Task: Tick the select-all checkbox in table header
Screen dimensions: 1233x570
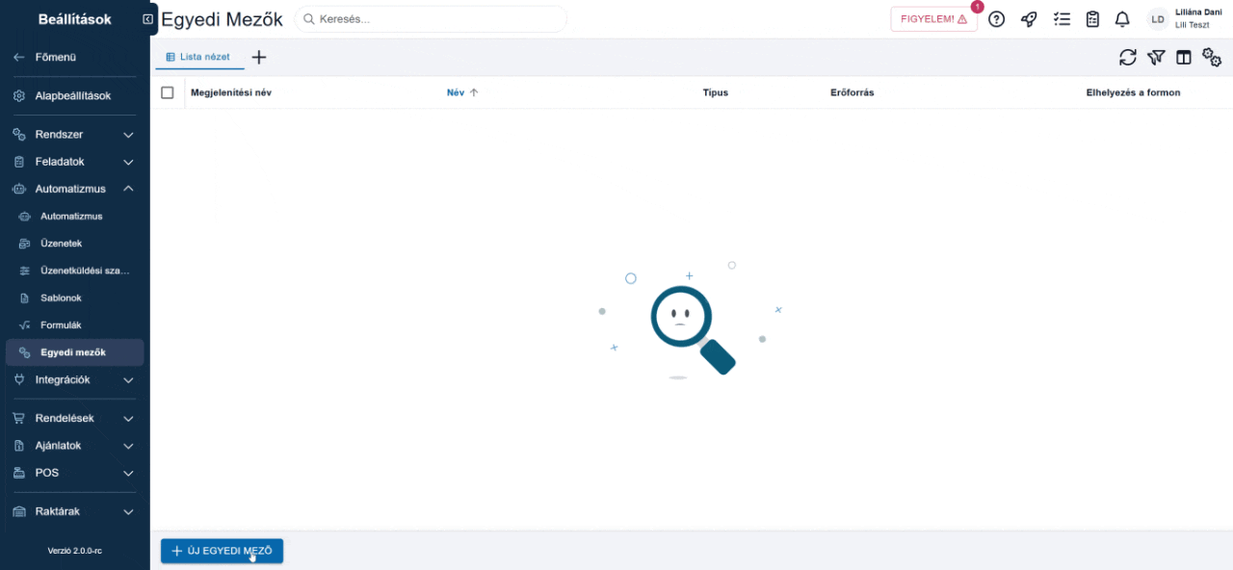Action: click(x=168, y=92)
